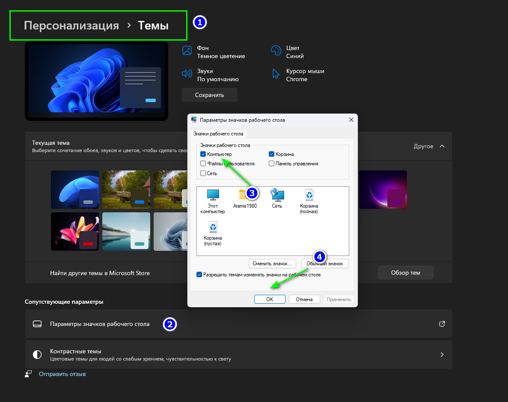Image resolution: width=508 pixels, height=402 pixels.
Task: Select the Aramis1980 user folder icon
Action: [245, 199]
